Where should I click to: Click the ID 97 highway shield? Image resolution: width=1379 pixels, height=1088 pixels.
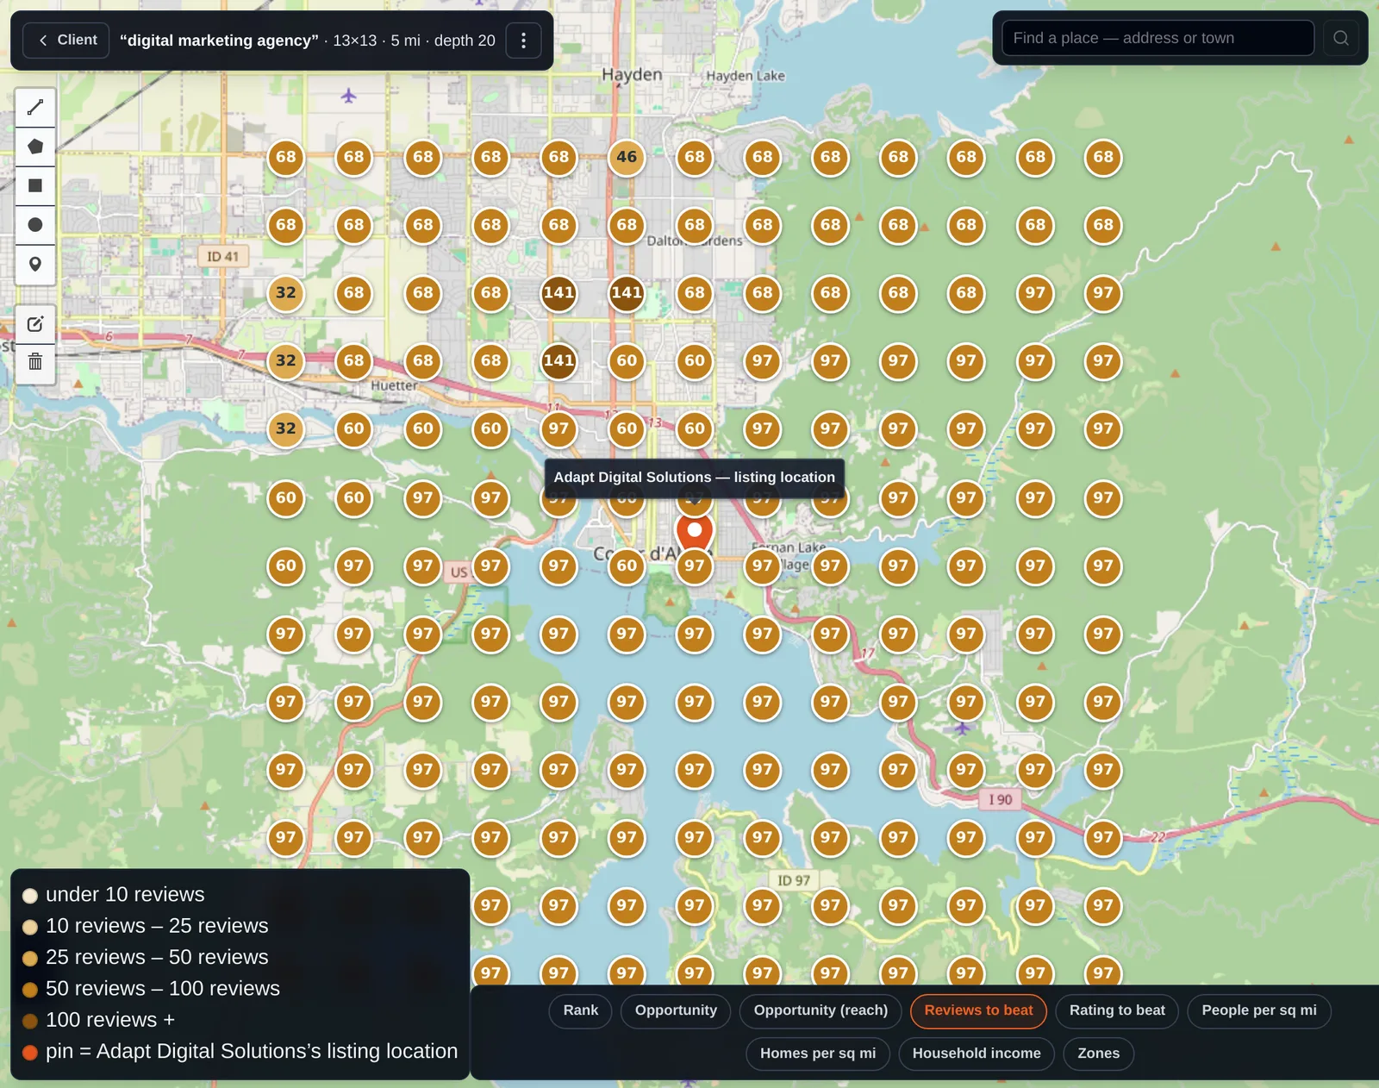click(794, 880)
